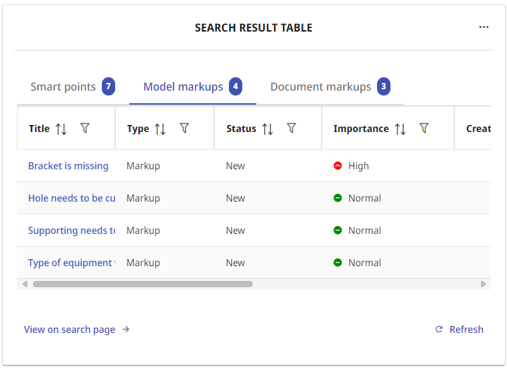The image size is (507, 368).
Task: Click Markup type in Hole needs row
Action: tap(143, 198)
